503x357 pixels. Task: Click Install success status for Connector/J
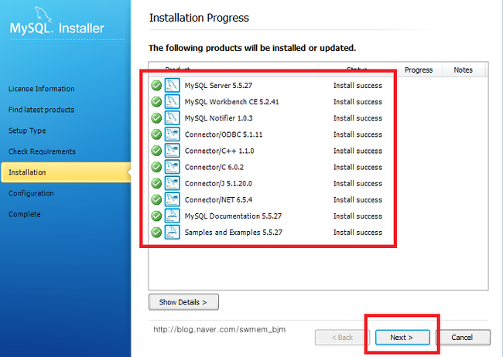358,184
